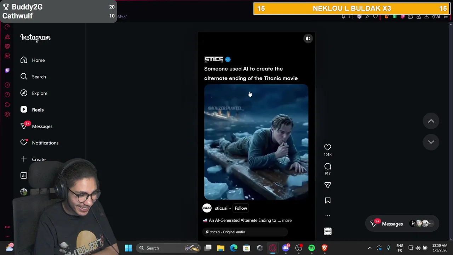Open Opera sidebar extensions cube icon
Image resolution: width=453 pixels, height=255 pixels.
pyautogui.click(x=7, y=104)
